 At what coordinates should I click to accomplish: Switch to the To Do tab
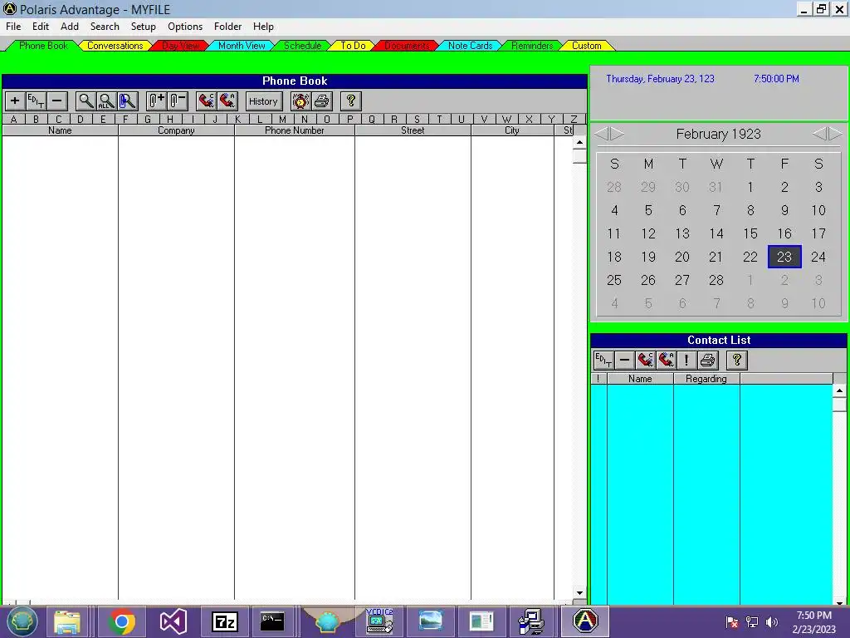(x=353, y=46)
